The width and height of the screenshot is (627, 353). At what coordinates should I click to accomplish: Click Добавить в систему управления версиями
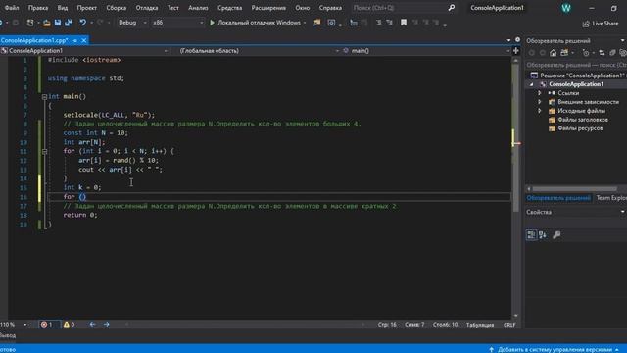(555, 349)
